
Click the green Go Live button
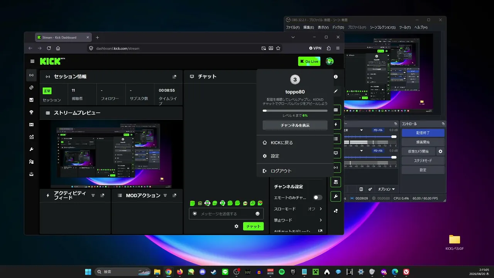pos(309,61)
